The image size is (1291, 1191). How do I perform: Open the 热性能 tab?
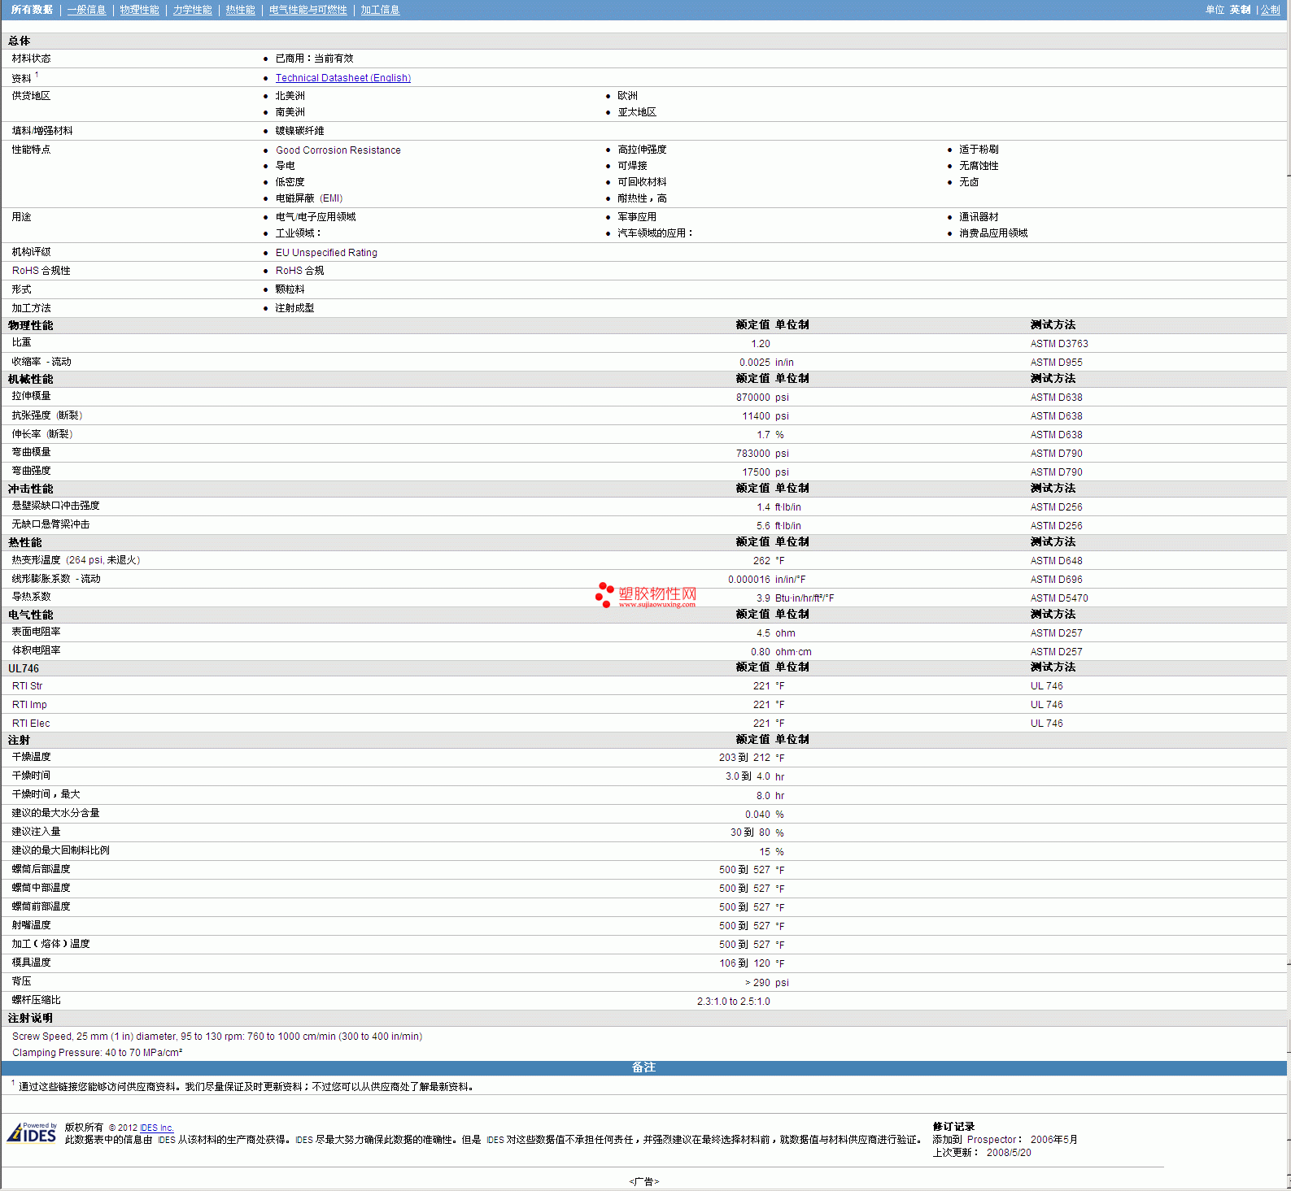point(240,10)
